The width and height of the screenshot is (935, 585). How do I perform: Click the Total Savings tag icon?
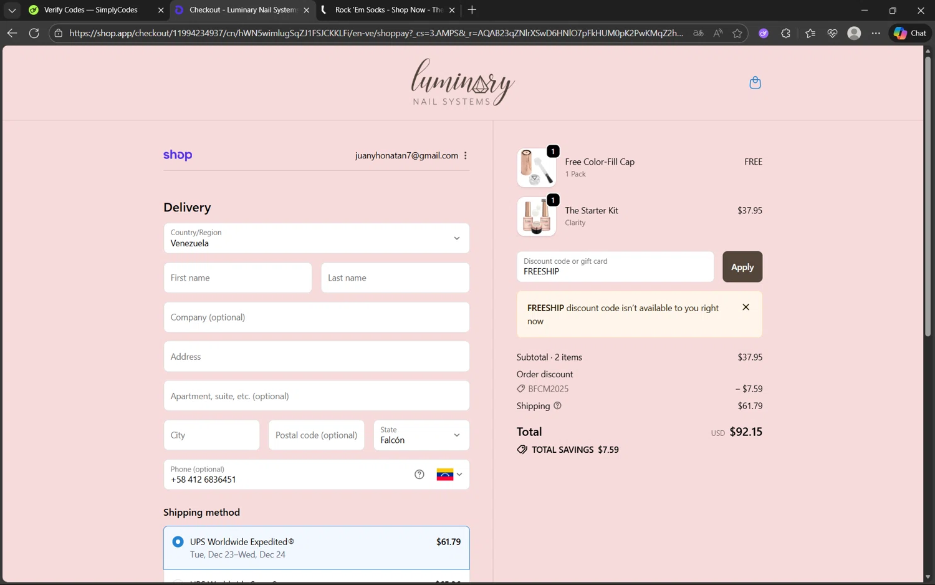(522, 450)
